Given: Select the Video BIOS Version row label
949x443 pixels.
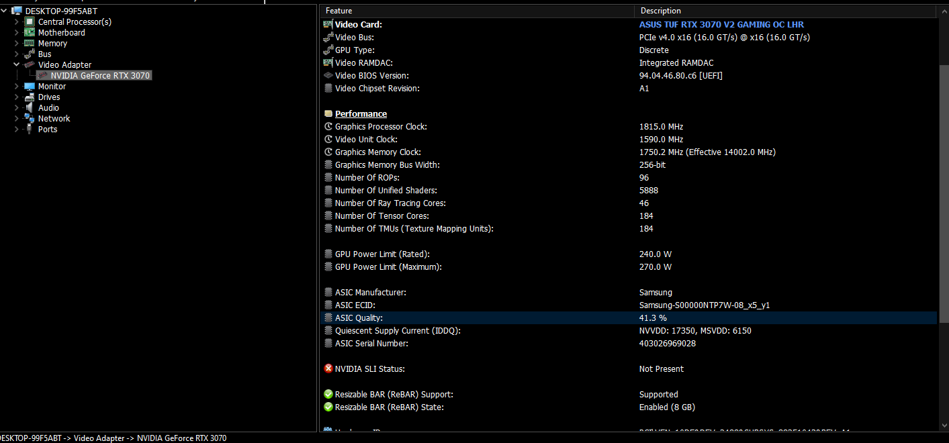Looking at the screenshot, I should point(371,75).
